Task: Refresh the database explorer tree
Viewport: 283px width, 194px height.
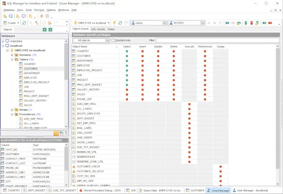Action: click(x=24, y=23)
